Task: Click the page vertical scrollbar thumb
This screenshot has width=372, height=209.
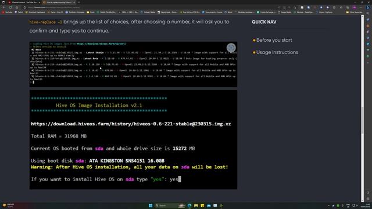Action: coord(362,120)
